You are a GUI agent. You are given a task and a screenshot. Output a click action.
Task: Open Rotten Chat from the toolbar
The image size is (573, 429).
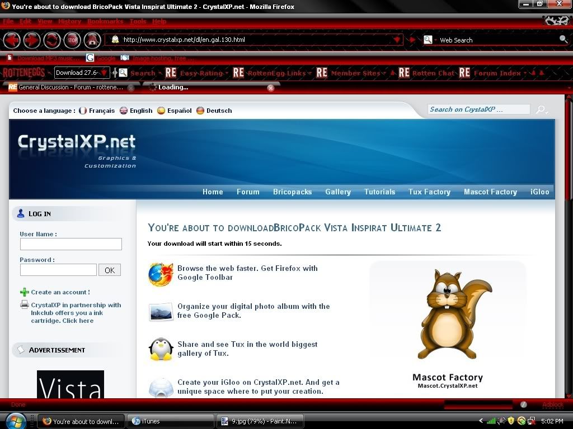point(426,73)
